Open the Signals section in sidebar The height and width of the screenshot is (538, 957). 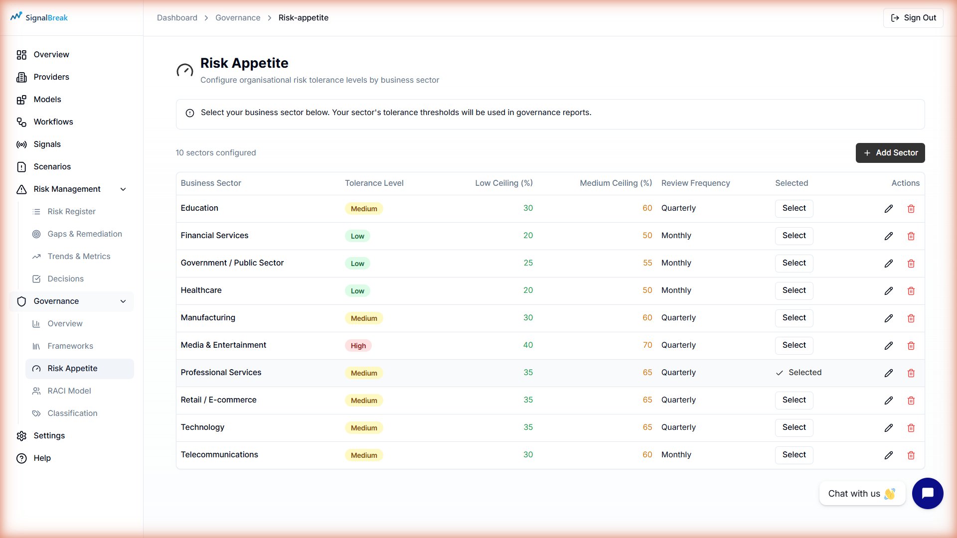coord(46,144)
